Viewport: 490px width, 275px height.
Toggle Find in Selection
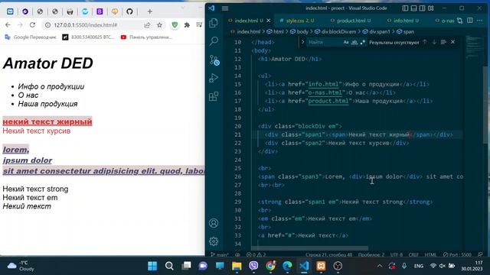[x=443, y=42]
